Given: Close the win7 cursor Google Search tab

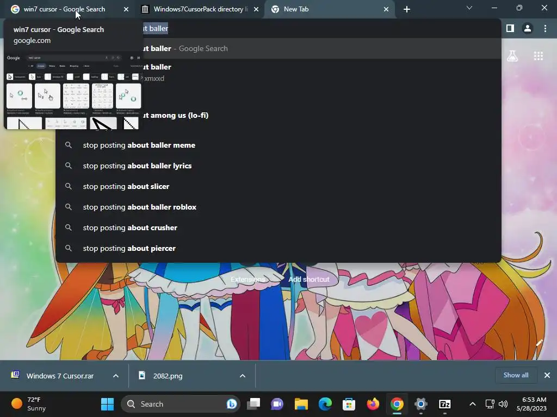Looking at the screenshot, I should click(x=126, y=9).
